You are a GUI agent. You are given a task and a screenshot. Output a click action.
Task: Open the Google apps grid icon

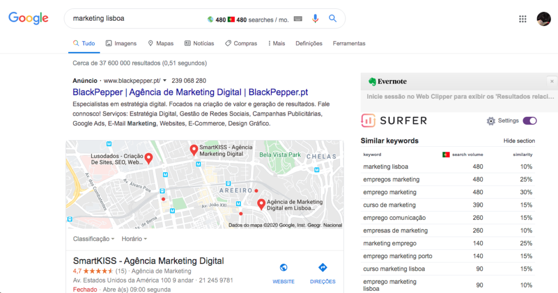[523, 19]
